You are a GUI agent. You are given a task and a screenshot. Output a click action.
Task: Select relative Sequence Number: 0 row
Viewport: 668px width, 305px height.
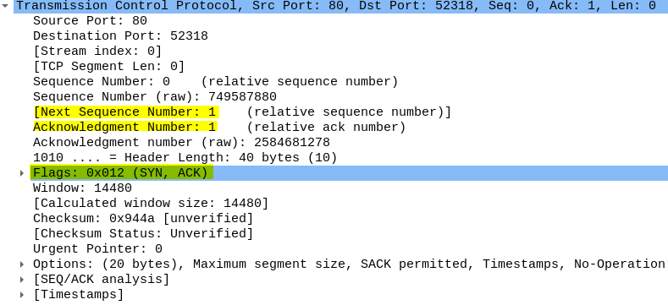[x=216, y=82]
